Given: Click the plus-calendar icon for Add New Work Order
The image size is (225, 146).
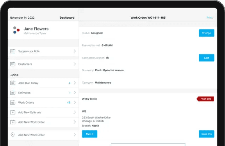Looking at the screenshot, I should [13, 122].
